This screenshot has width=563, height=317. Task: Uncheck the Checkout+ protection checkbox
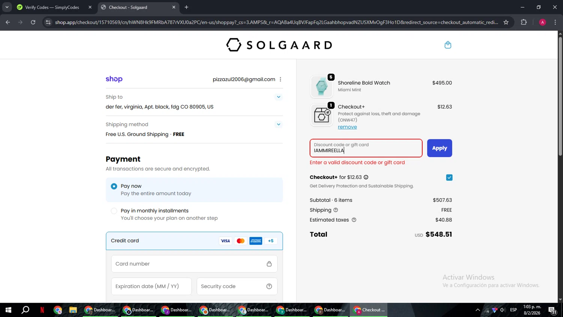[x=449, y=178]
